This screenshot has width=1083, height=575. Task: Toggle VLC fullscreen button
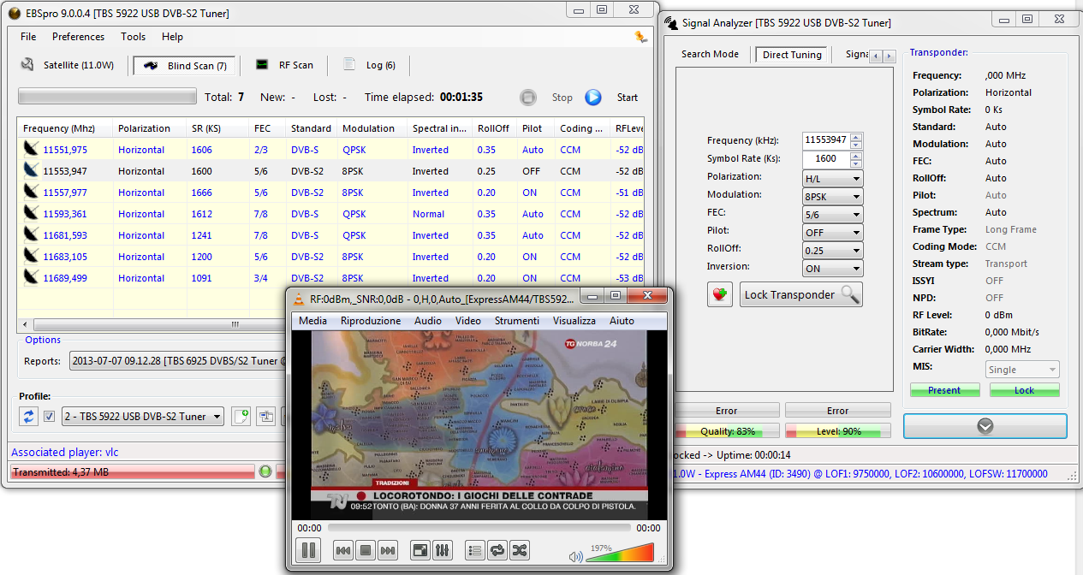(x=420, y=550)
